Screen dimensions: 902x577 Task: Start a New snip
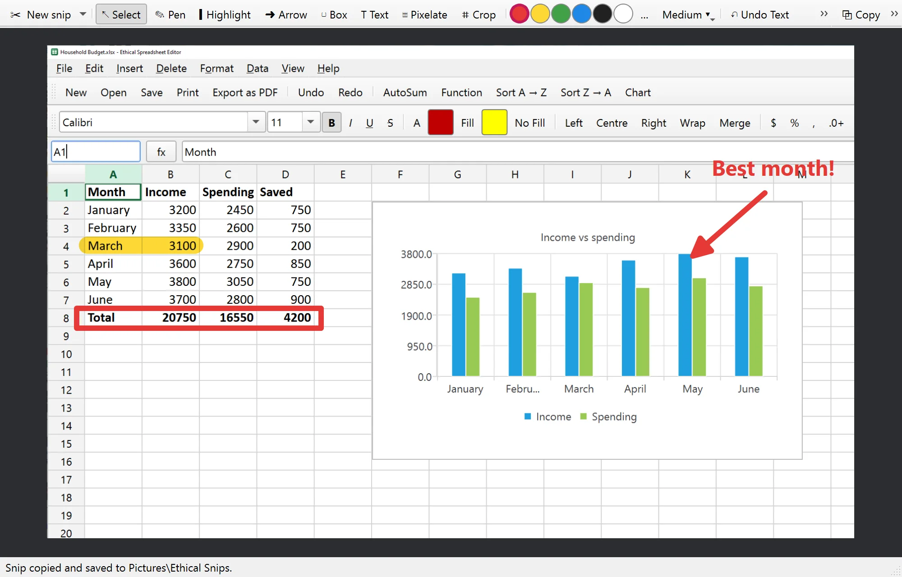[41, 14]
